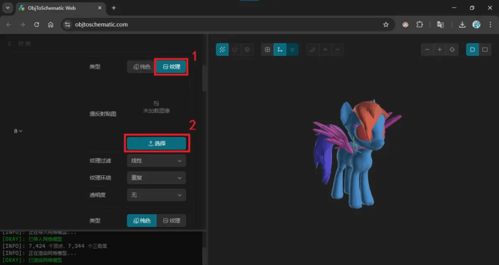Click the minus icon beside the pencil tool
This screenshot has width=499, height=265.
tap(338, 50)
